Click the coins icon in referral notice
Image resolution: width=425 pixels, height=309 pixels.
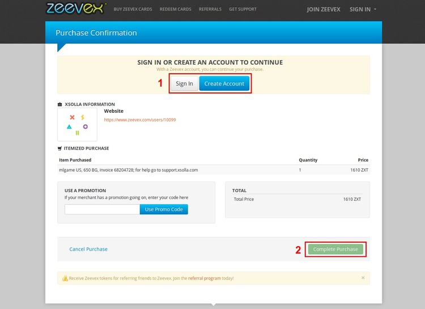click(65, 278)
